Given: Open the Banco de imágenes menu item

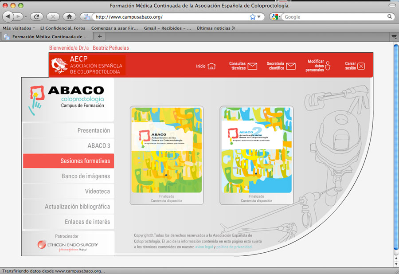Looking at the screenshot, I should point(68,176).
